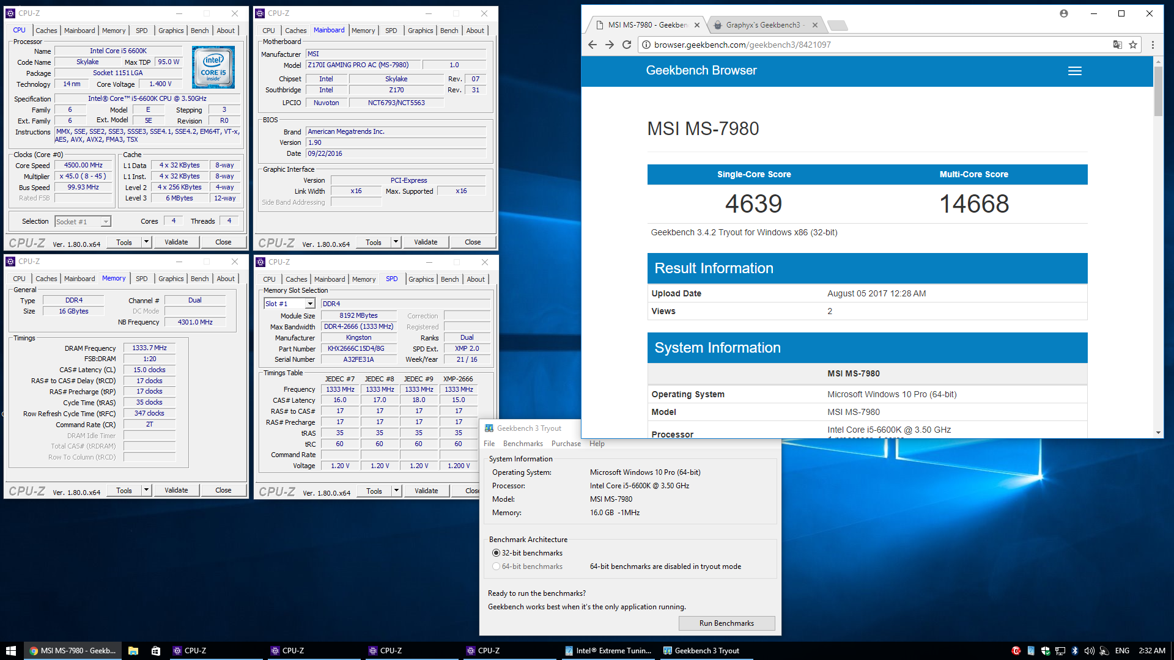This screenshot has width=1174, height=660.
Task: Click the 2:32 AM taskbar clock
Action: click(1152, 651)
